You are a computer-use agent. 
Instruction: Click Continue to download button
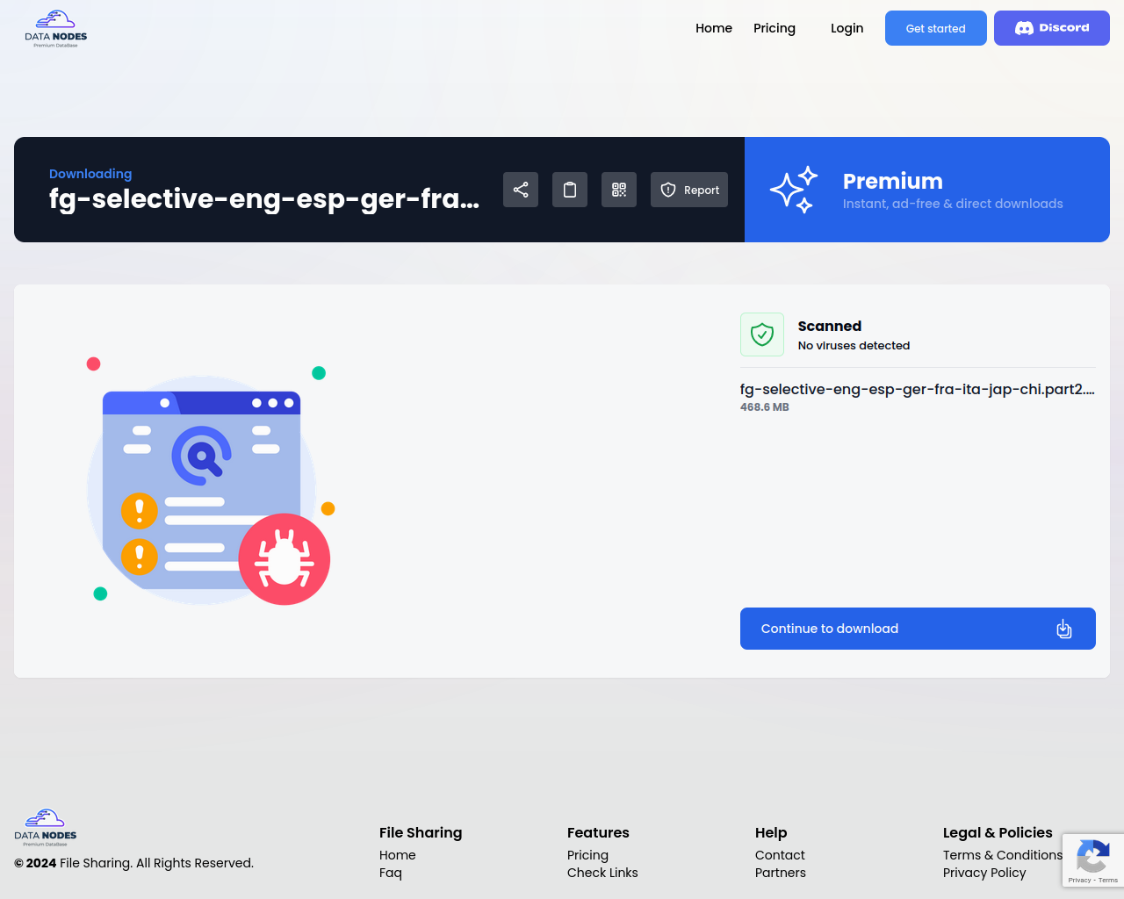click(918, 629)
